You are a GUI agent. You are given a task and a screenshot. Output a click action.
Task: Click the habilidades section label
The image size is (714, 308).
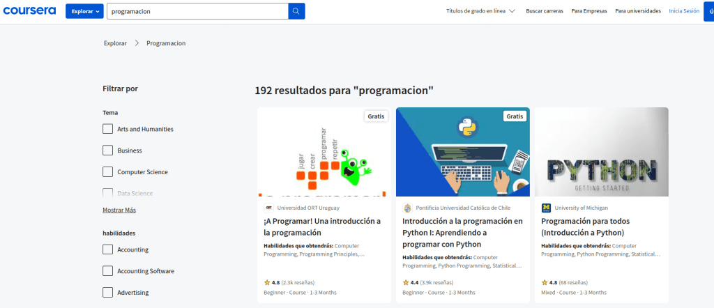point(119,233)
